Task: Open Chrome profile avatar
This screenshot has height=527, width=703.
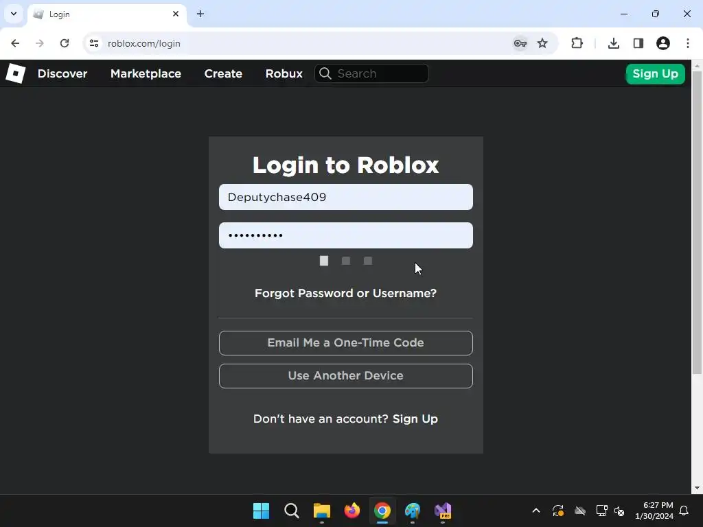Action: tap(663, 43)
